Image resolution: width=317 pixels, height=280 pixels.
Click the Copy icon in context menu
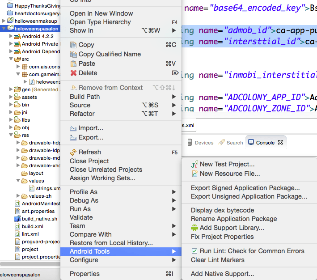73,45
